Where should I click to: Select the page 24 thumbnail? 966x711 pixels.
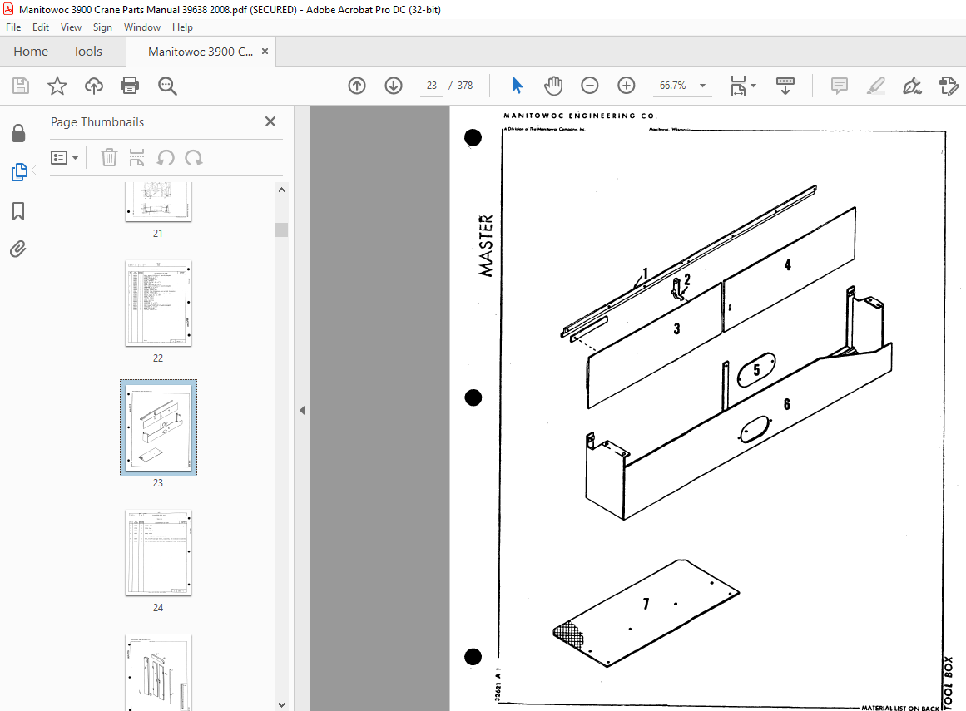(158, 553)
